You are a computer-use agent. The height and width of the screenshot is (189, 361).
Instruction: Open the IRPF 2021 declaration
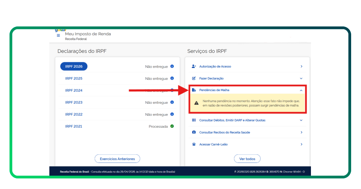[73, 126]
